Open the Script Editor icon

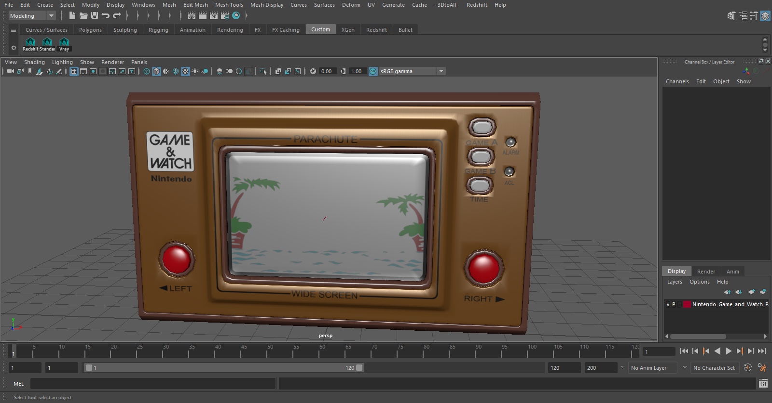(x=763, y=384)
